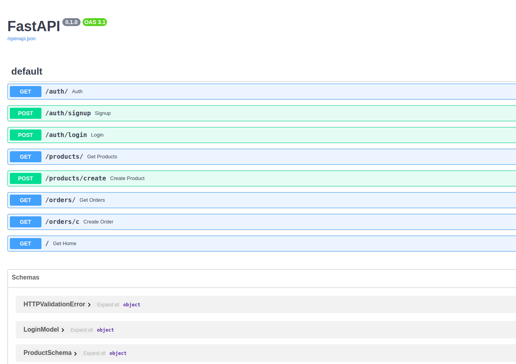Collapse the Schemas section header
Image resolution: width=516 pixels, height=364 pixels.
[x=26, y=278]
